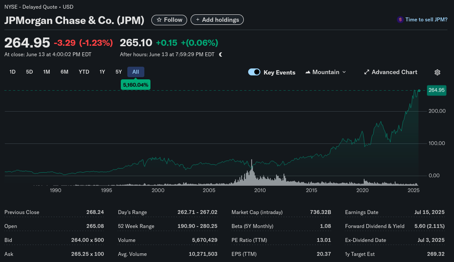Click the mountain chart type icon
Viewport: 454px width, 262px height.
pos(308,72)
